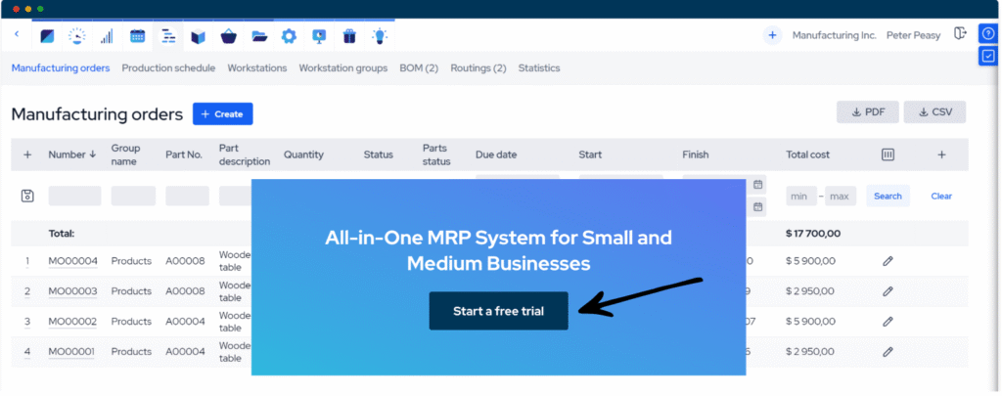Viewport: 1002px width, 396px height.
Task: Sort by Start column header
Action: coord(590,154)
